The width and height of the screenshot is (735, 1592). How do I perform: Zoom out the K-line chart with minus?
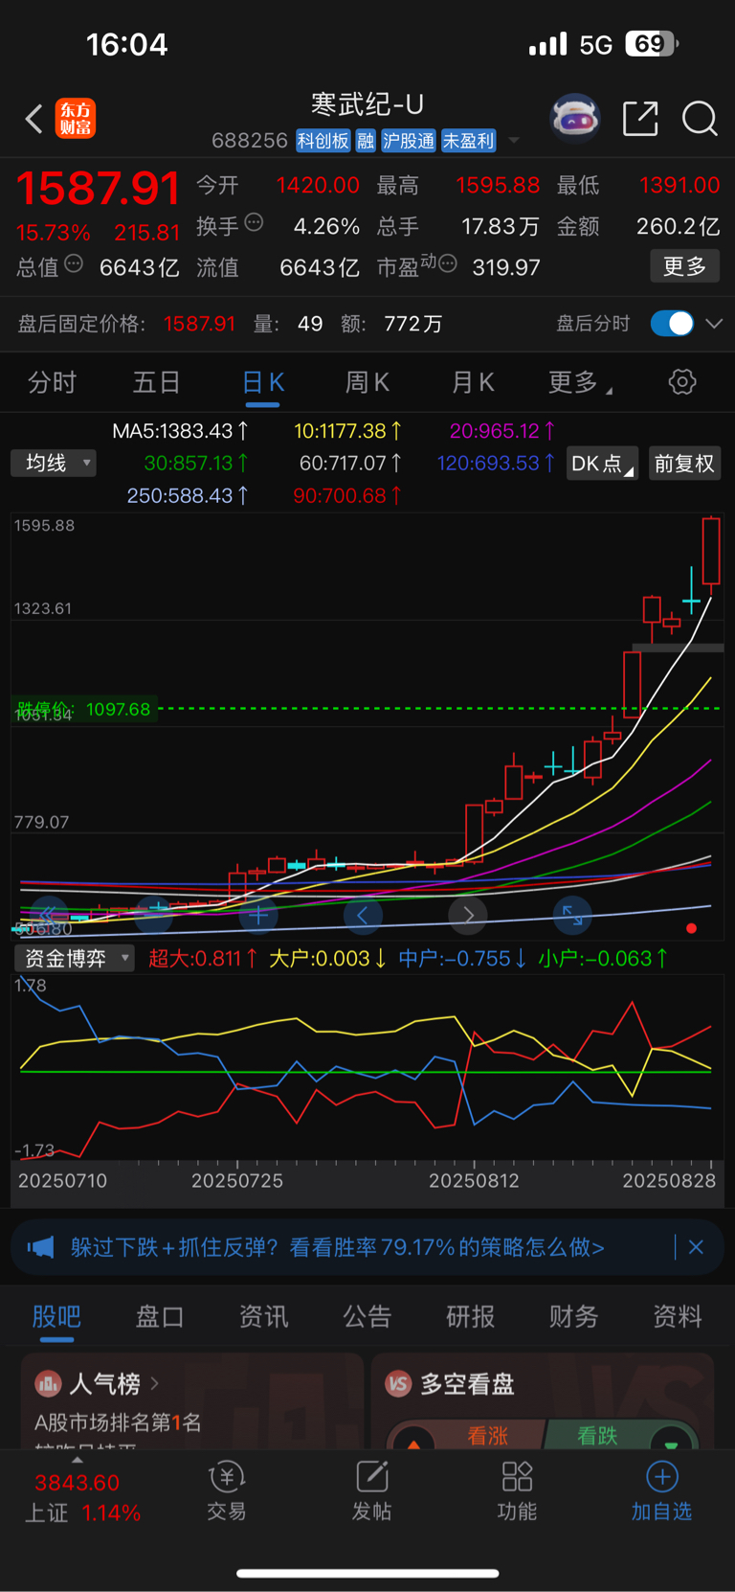pyautogui.click(x=153, y=916)
